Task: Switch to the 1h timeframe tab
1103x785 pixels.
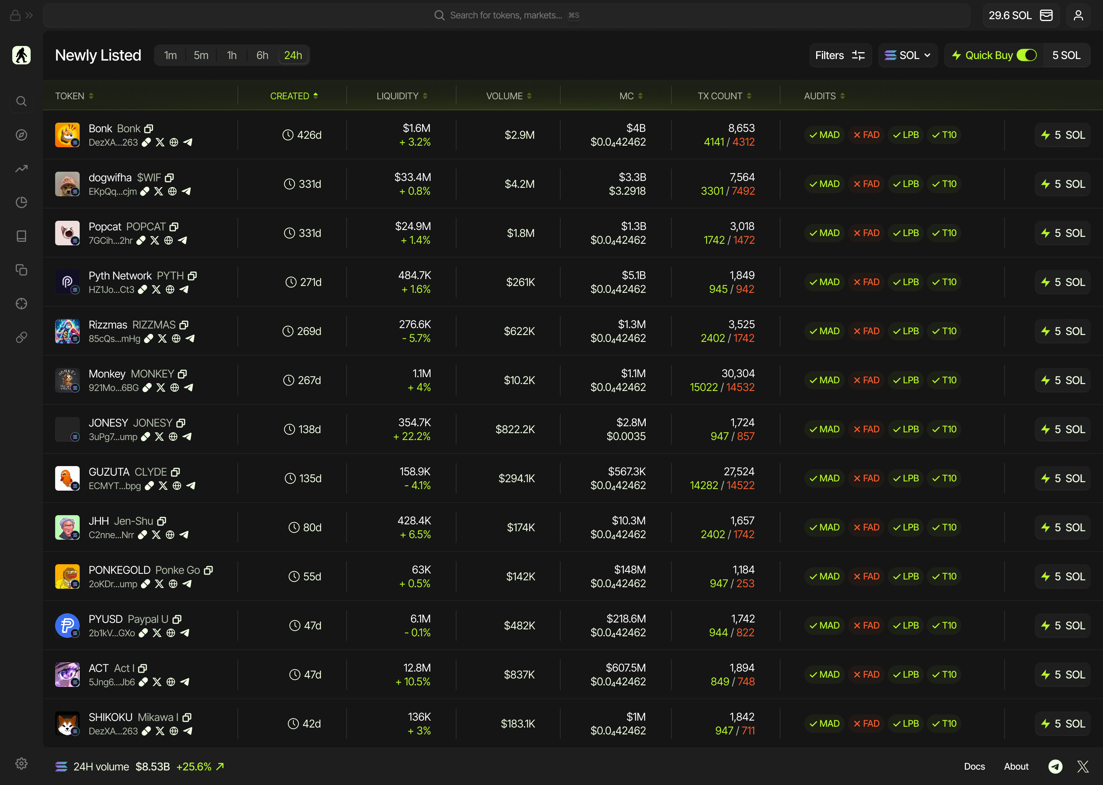Action: click(232, 55)
